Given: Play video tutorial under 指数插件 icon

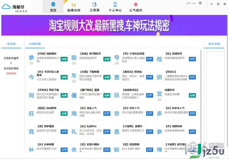Looking at the screenshot, I should pyautogui.click(x=31, y=63).
